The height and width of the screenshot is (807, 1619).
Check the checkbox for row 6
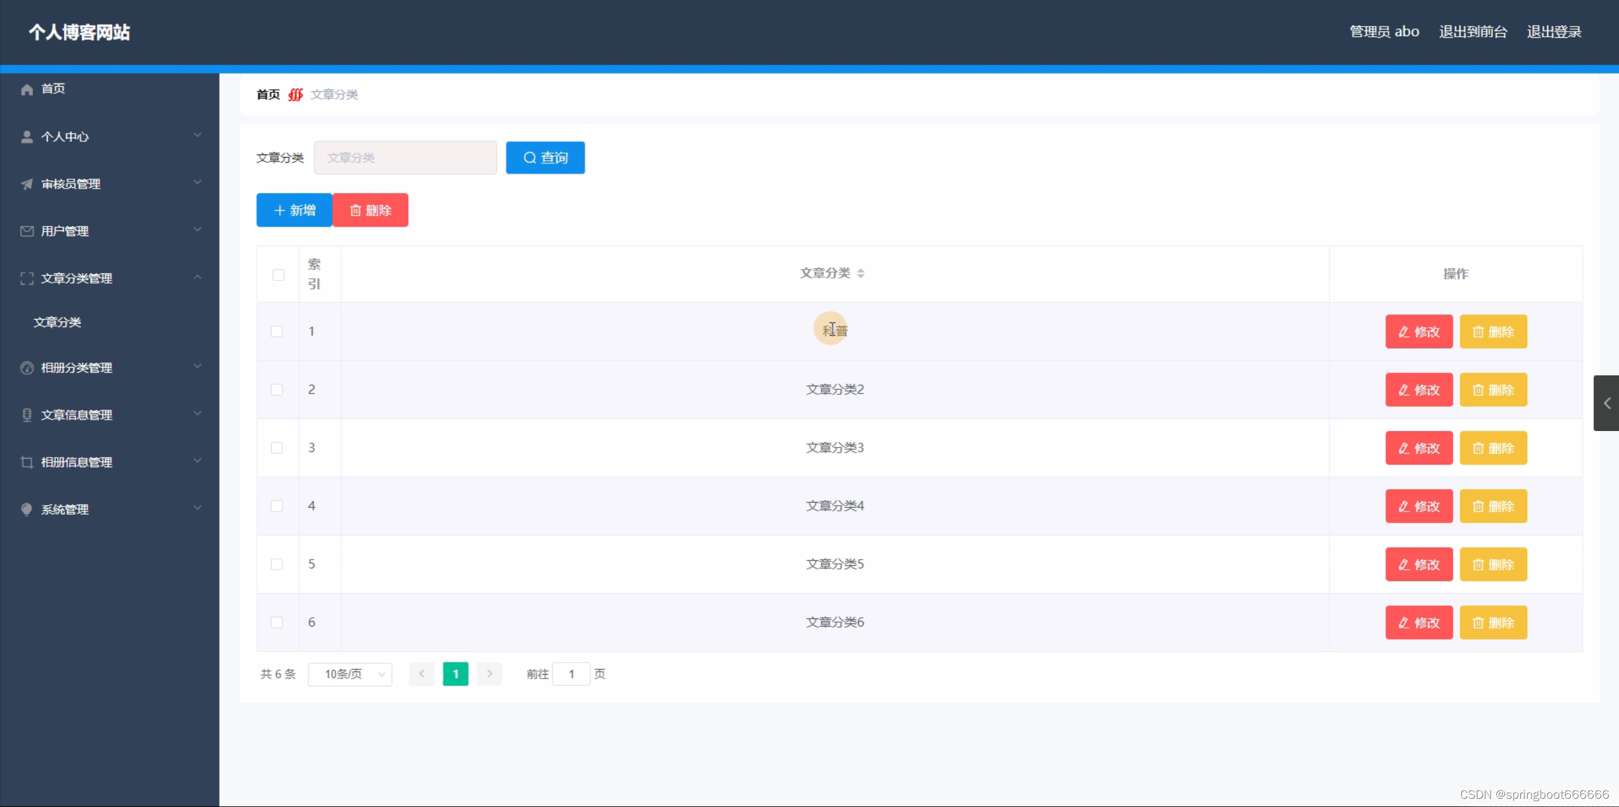point(277,623)
